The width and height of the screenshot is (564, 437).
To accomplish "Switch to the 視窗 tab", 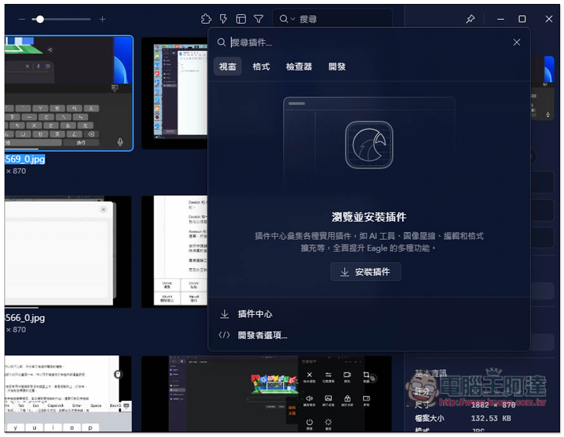I will (x=228, y=67).
